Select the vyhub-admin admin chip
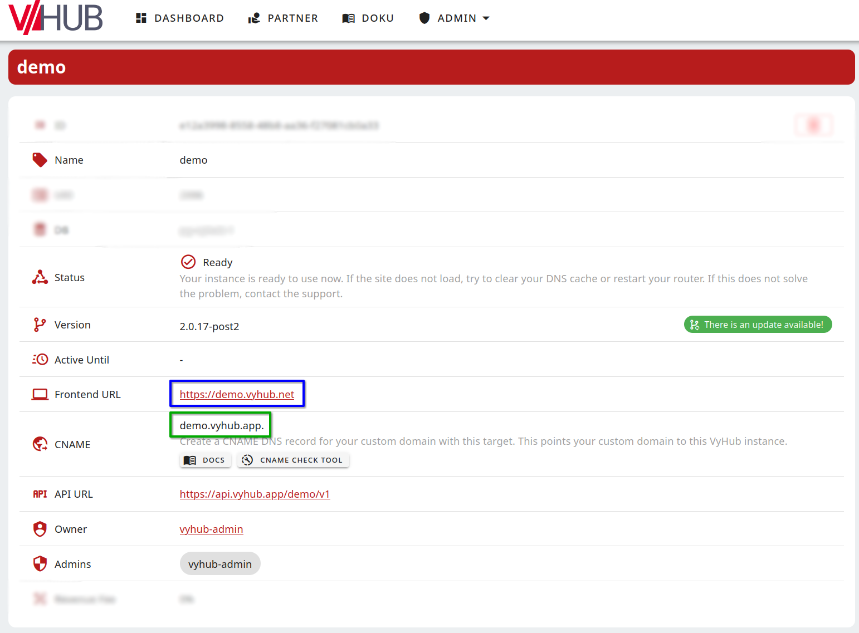Image resolution: width=859 pixels, height=633 pixels. click(220, 563)
